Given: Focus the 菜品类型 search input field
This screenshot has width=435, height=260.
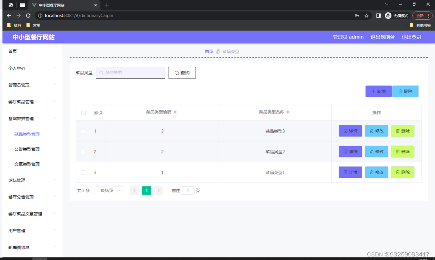Looking at the screenshot, I should point(131,73).
